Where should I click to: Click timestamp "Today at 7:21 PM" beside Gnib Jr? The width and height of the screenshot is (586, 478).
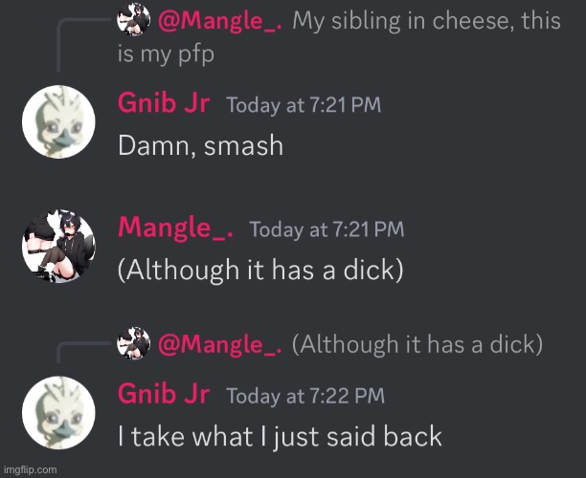(x=304, y=105)
